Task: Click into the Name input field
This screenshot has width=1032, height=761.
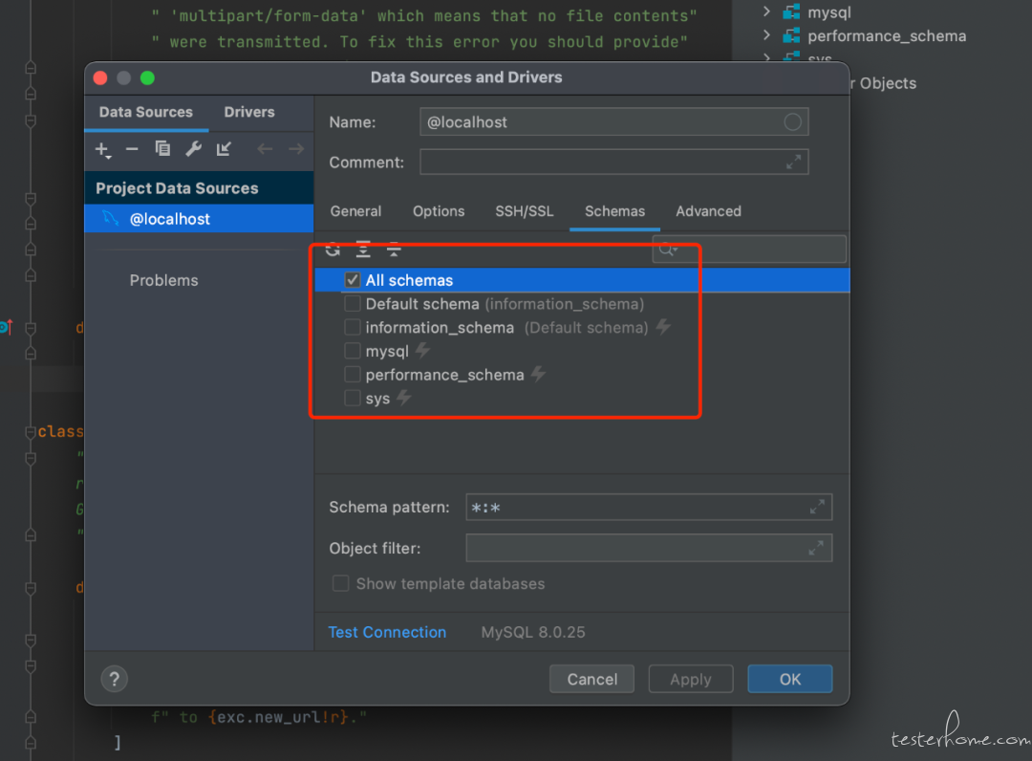Action: pos(613,121)
